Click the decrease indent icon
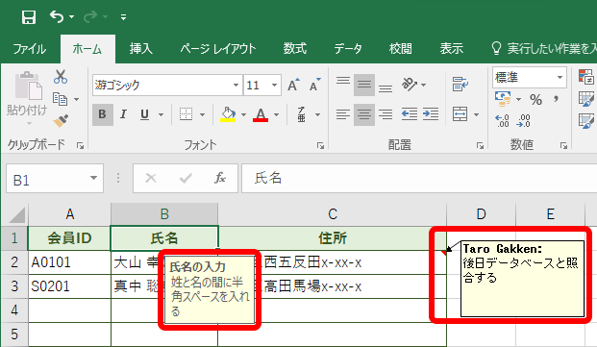 coord(410,114)
